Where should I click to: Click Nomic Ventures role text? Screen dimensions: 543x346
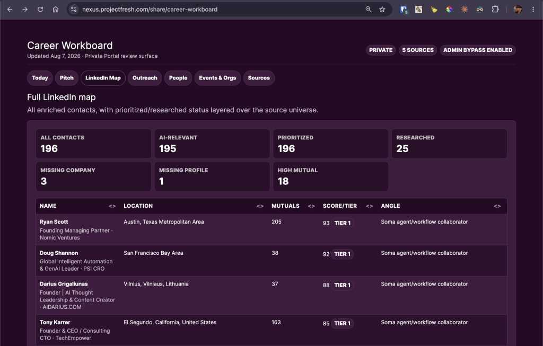(59, 238)
